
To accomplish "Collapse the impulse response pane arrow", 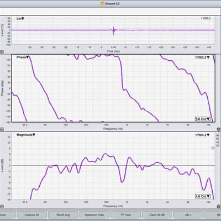I will click(x=2, y=52).
